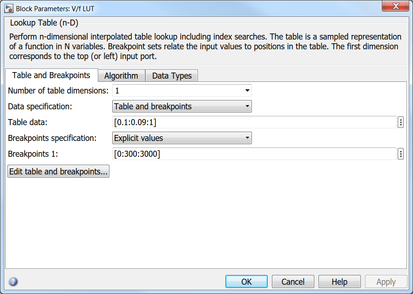Expand the Number of table dimensions dropdown
This screenshot has height=294, width=413.
tap(182, 91)
